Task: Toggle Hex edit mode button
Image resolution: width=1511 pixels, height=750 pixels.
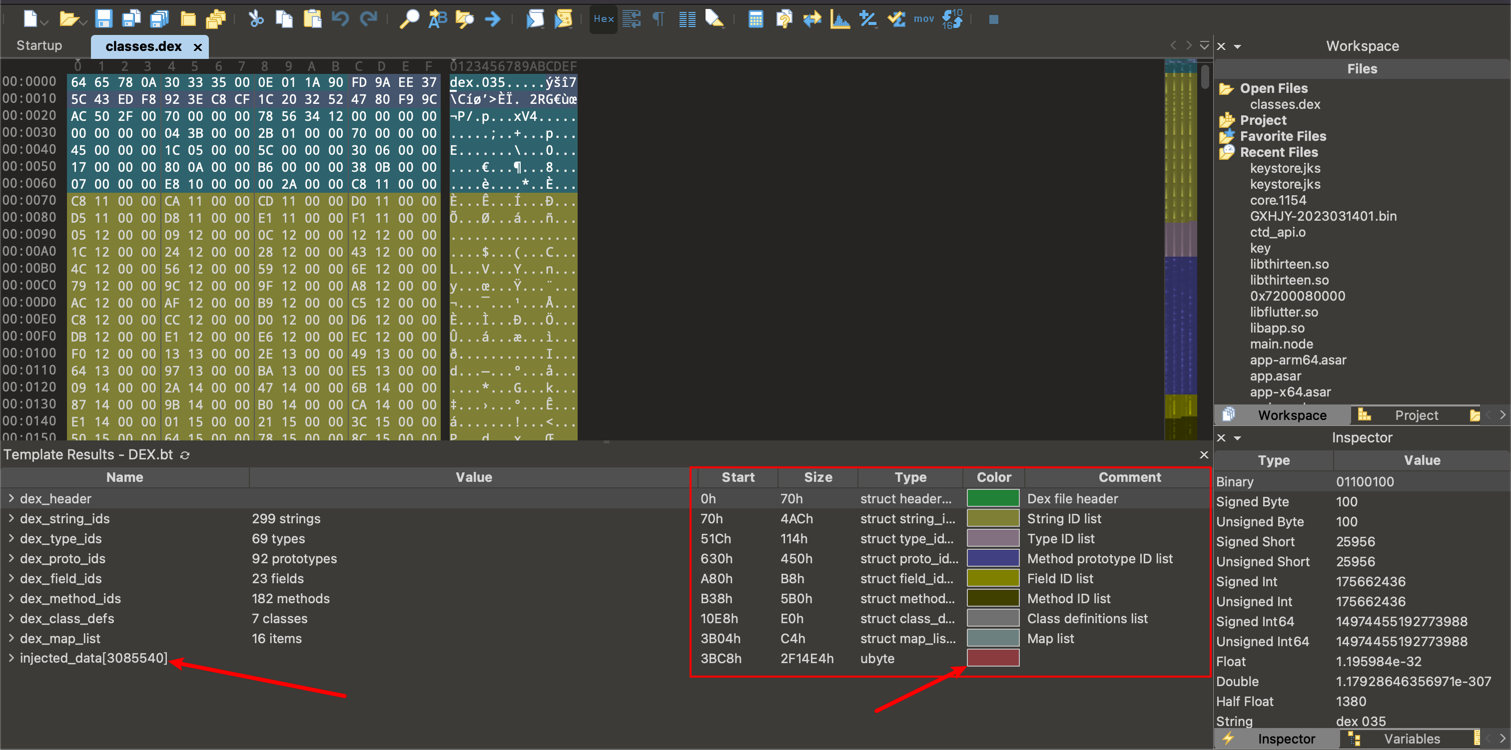Action: tap(603, 19)
